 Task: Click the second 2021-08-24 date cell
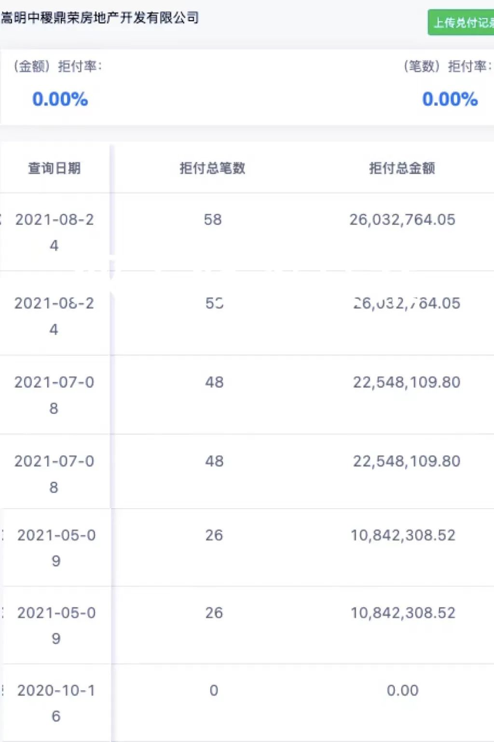54,316
